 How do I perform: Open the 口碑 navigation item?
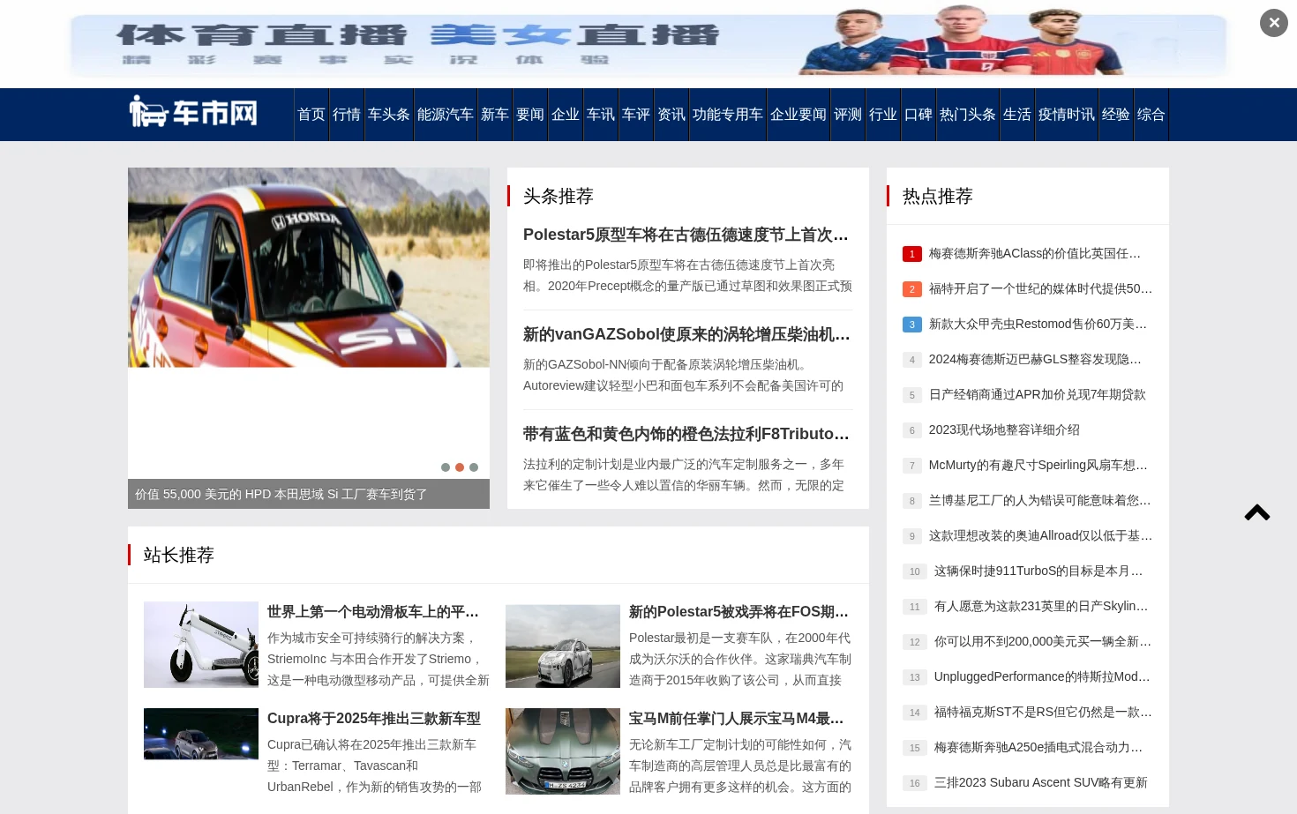(x=918, y=115)
